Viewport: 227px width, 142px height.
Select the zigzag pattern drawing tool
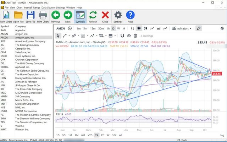(92, 35)
